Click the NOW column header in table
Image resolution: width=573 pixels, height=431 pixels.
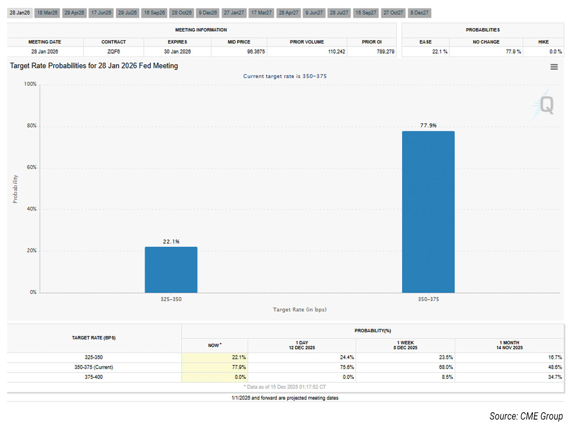pyautogui.click(x=214, y=345)
